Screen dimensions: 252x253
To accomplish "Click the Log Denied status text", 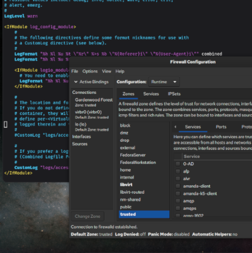I will [130, 234].
